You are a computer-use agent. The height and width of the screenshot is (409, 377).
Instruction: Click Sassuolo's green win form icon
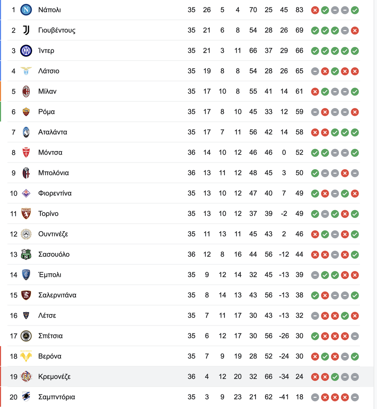point(355,255)
